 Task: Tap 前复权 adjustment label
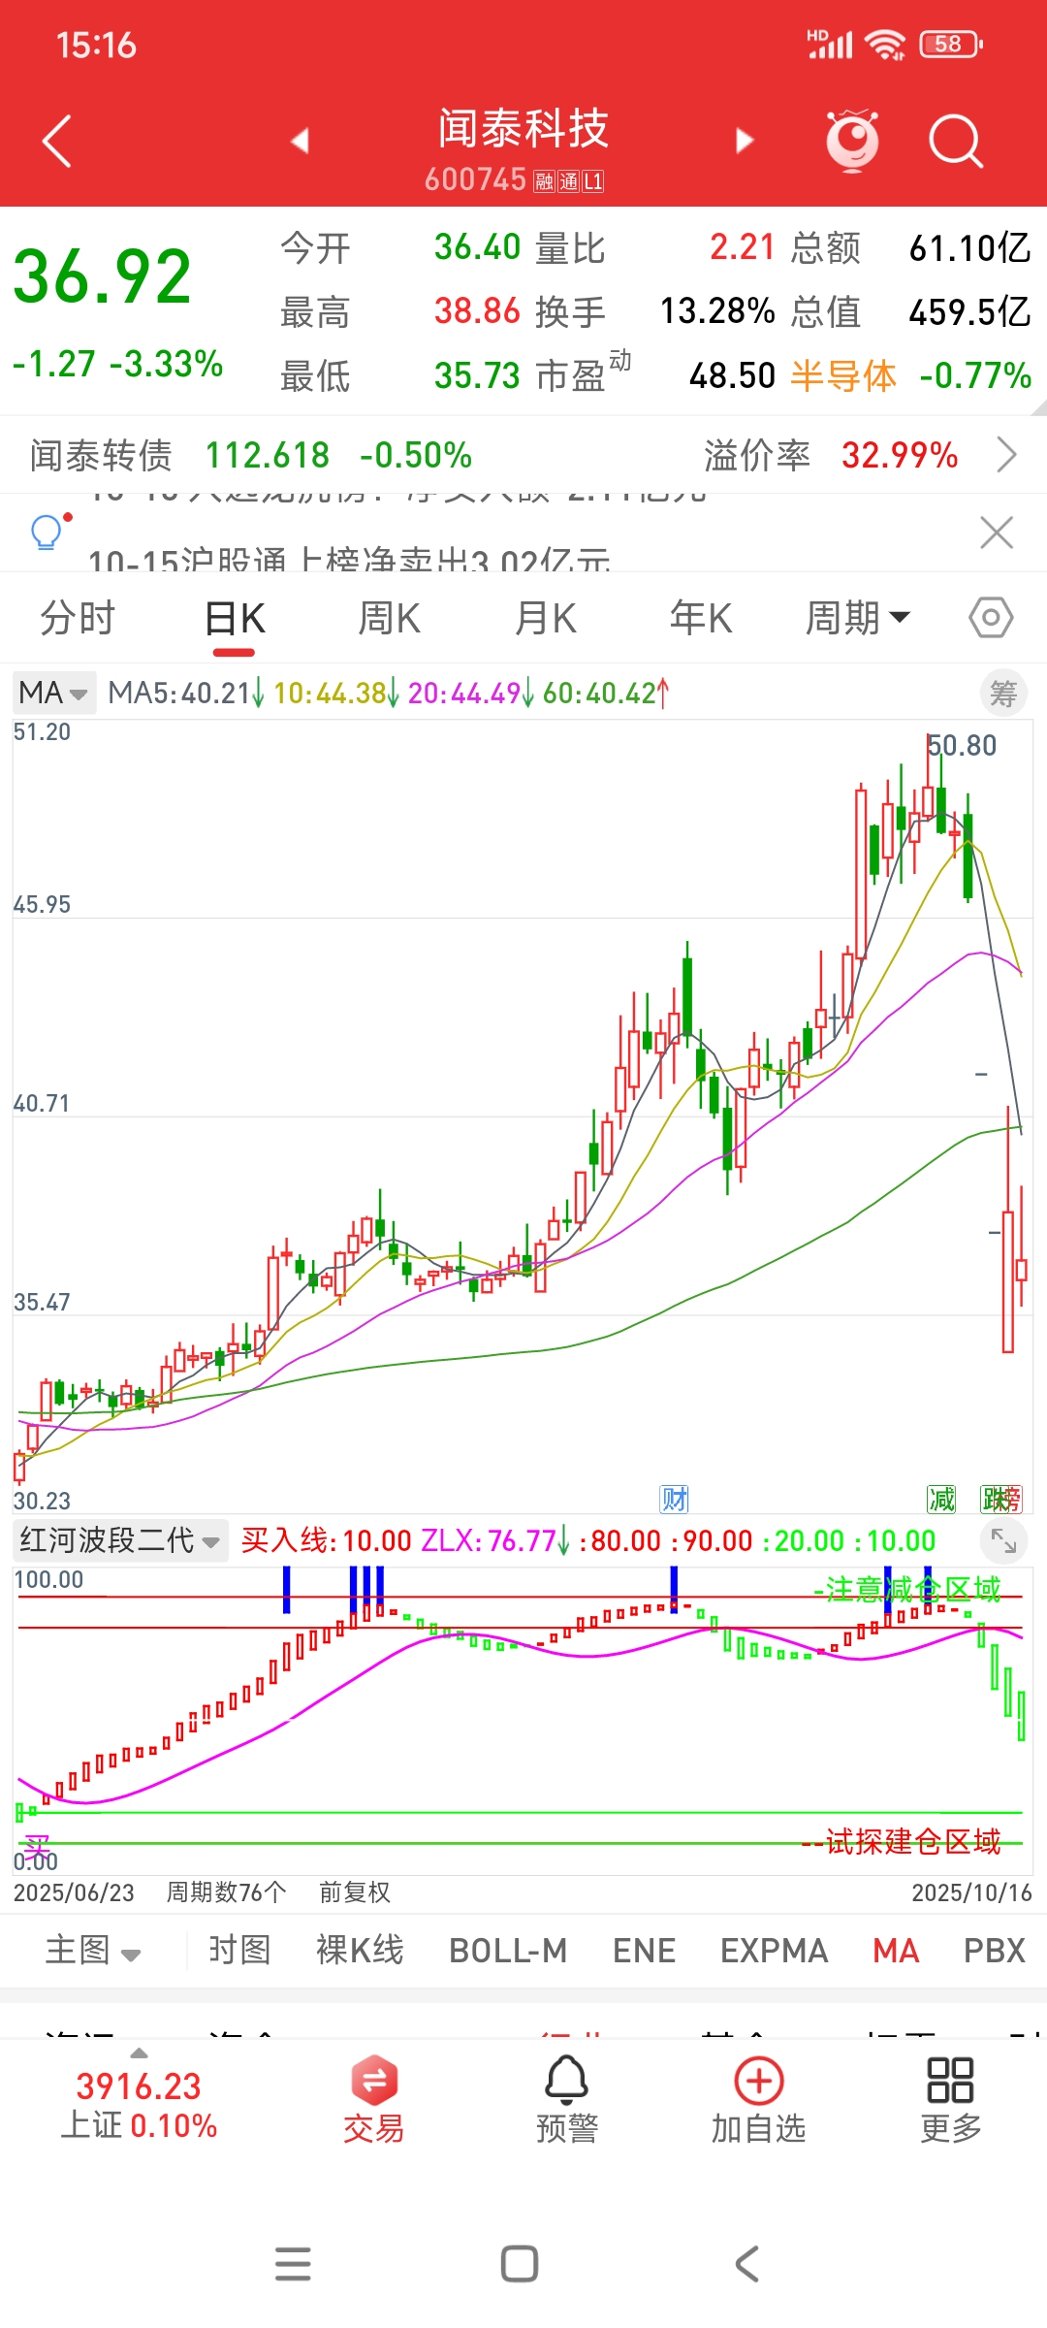[x=355, y=1891]
